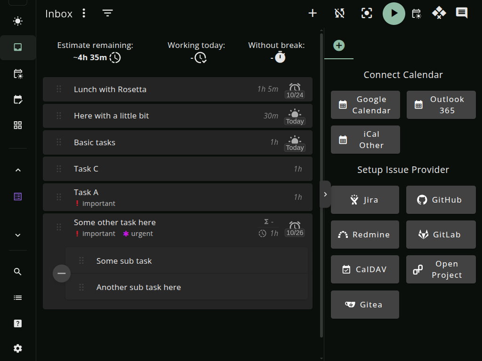482x361 pixels.
Task: Collapse the projects list with the up chevron
Action: point(17,170)
